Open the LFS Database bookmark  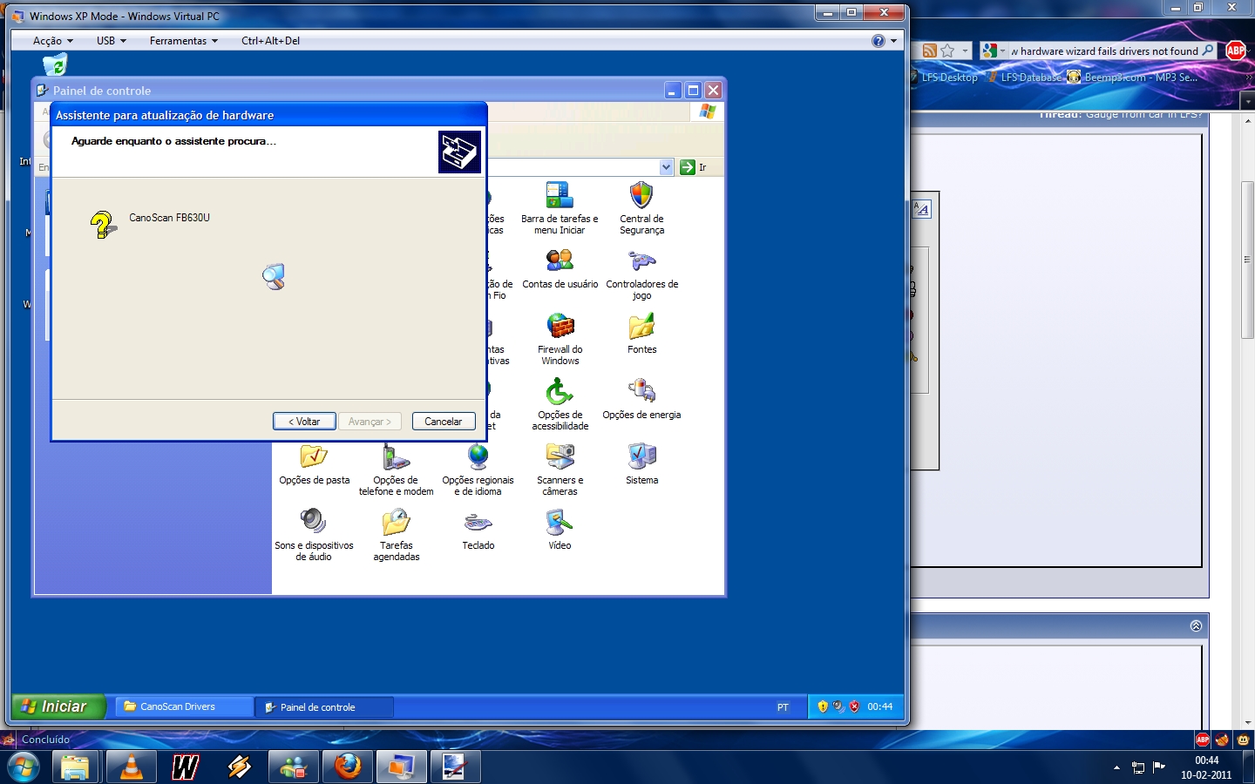1023,78
